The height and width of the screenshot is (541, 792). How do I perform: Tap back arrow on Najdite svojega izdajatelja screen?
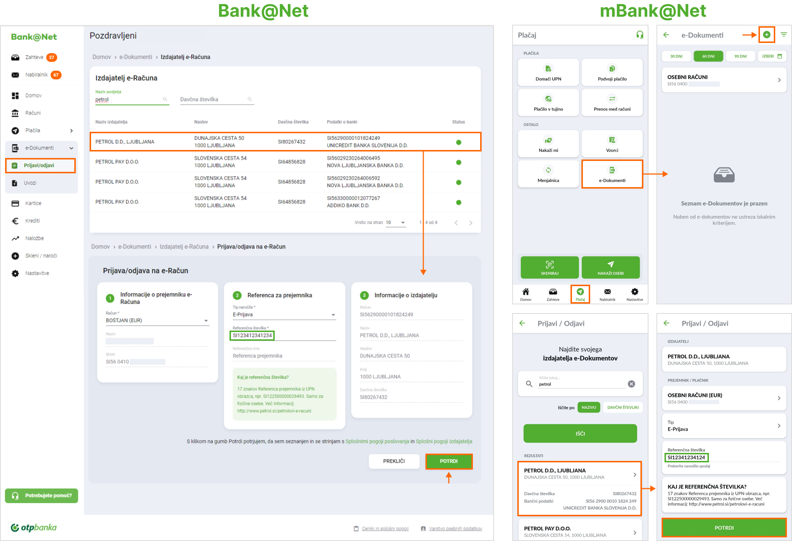coord(522,323)
